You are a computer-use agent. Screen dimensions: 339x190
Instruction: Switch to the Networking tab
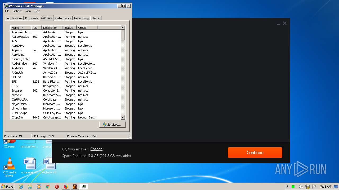(x=81, y=18)
